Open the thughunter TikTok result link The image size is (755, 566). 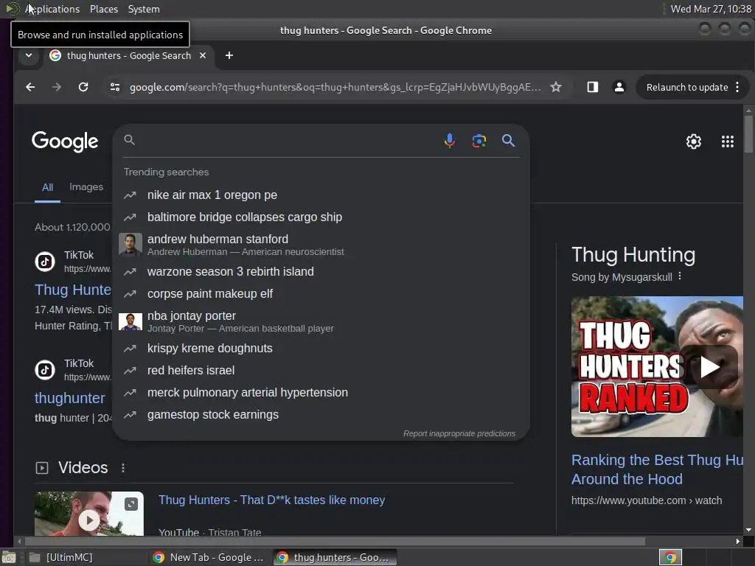(70, 398)
